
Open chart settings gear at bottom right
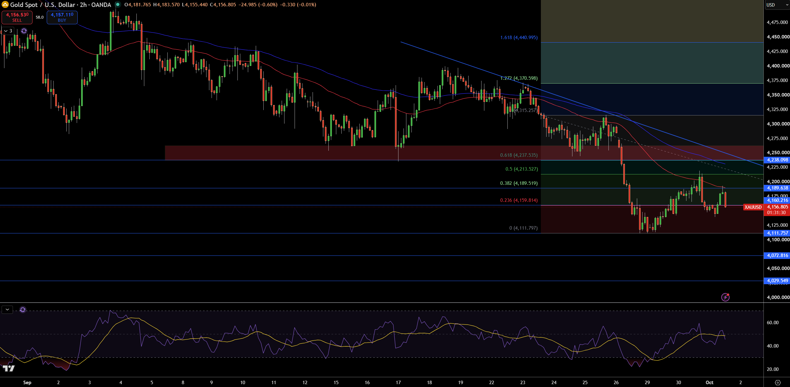[x=778, y=383]
